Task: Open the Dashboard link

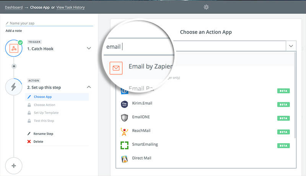Action: tap(14, 7)
